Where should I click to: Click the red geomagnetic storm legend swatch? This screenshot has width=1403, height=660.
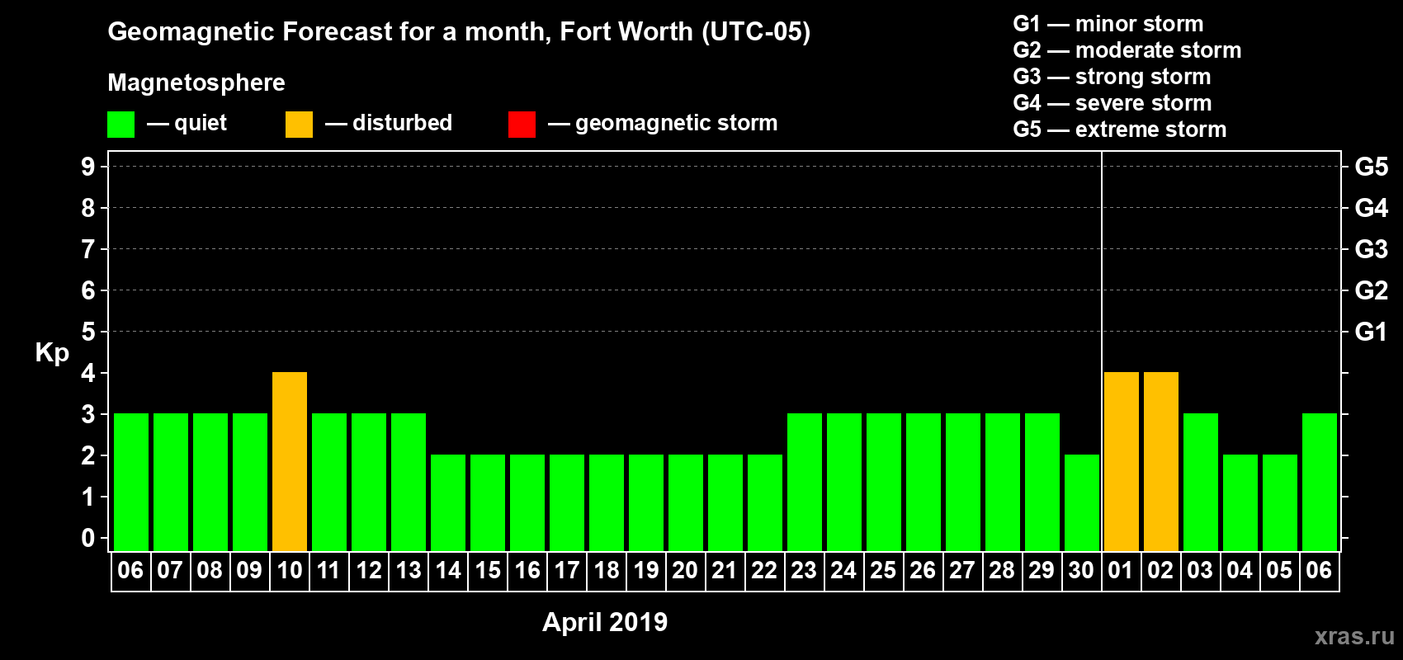click(522, 125)
